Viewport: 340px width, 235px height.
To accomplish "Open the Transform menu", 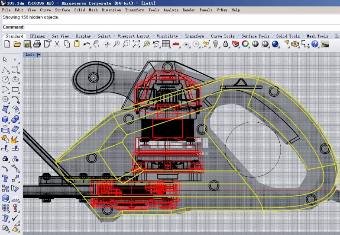I will pyautogui.click(x=135, y=10).
